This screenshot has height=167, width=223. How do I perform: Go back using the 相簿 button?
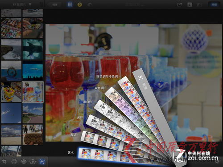tap(54, 4)
